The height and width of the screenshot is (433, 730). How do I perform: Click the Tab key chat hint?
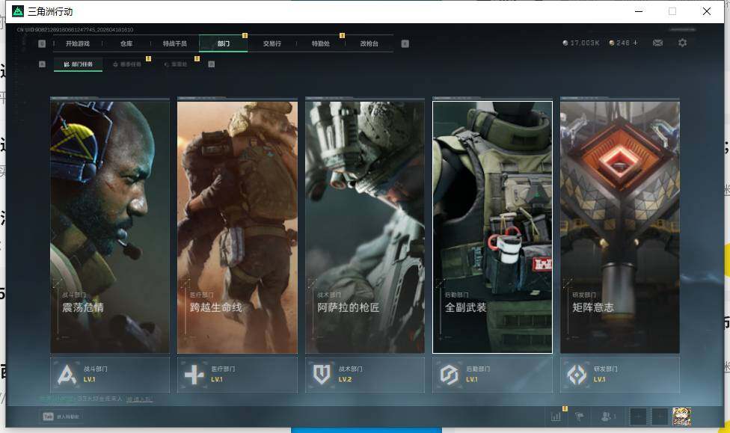[61, 417]
